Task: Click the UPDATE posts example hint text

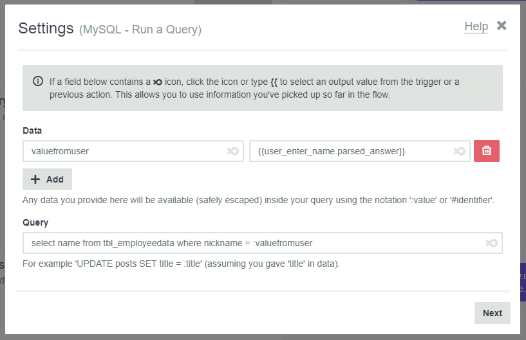Action: pos(181,264)
